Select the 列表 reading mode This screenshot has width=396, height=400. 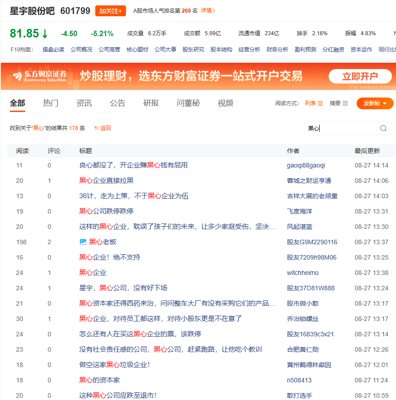tap(314, 103)
